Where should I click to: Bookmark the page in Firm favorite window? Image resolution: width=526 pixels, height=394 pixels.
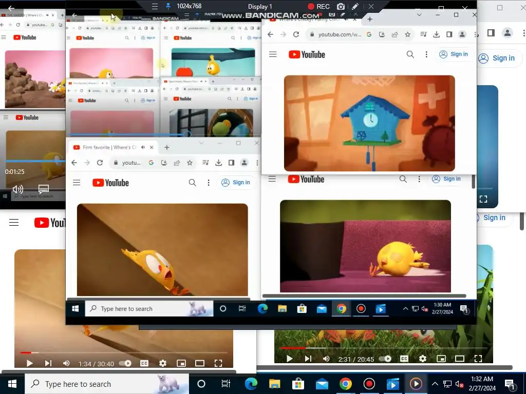click(190, 163)
